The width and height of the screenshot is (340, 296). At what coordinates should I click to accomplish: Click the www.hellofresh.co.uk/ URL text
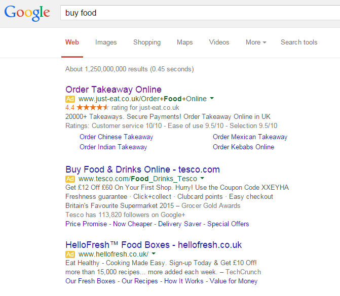[x=114, y=254]
